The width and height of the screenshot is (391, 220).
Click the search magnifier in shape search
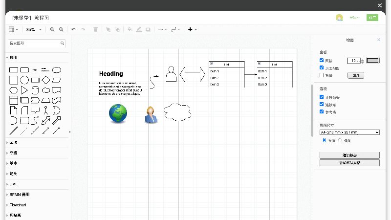tap(63, 44)
